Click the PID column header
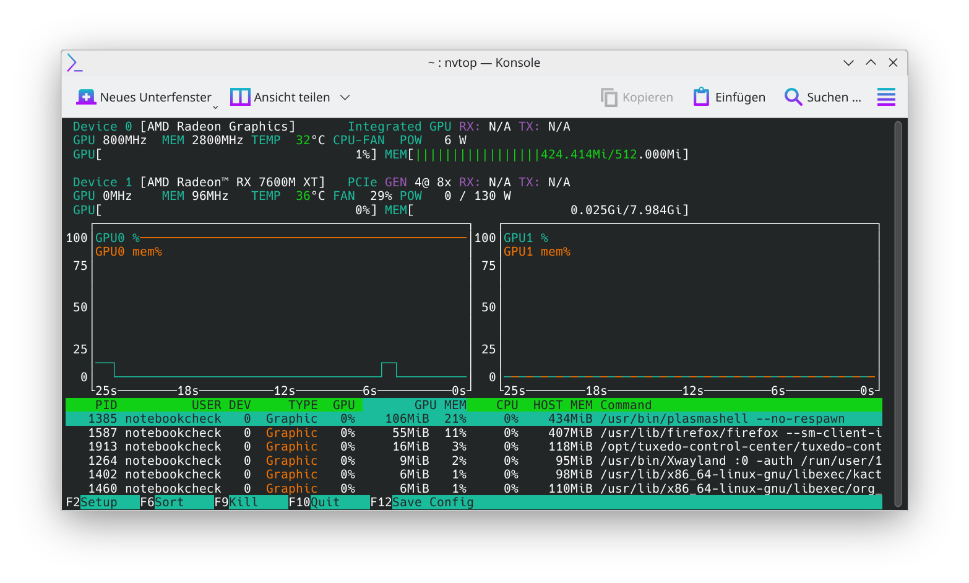The height and width of the screenshot is (583, 969). (106, 405)
